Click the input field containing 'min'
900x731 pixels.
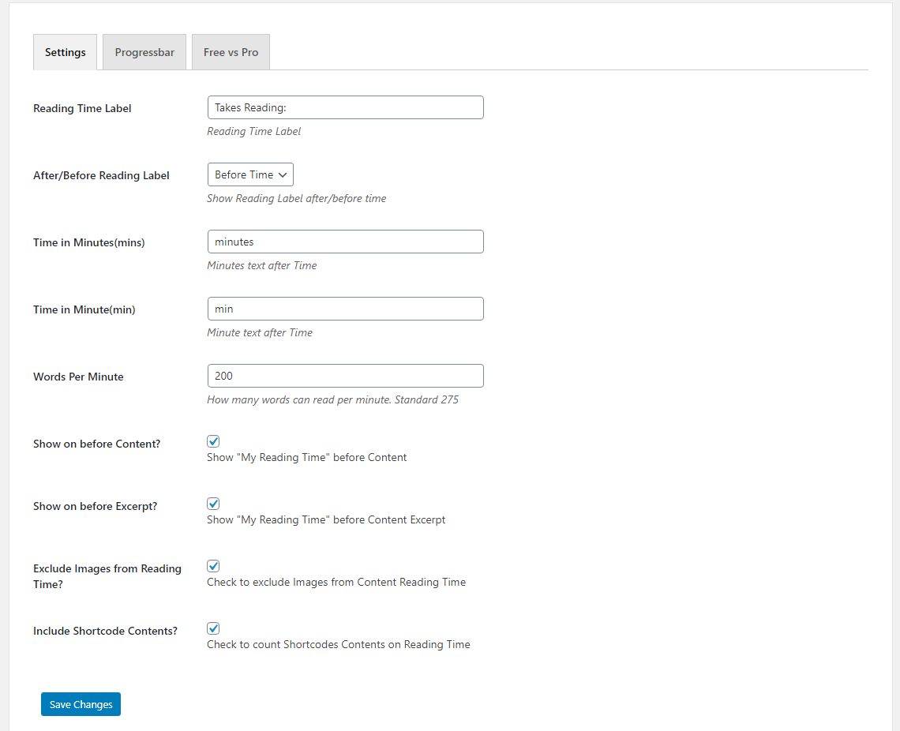click(345, 309)
